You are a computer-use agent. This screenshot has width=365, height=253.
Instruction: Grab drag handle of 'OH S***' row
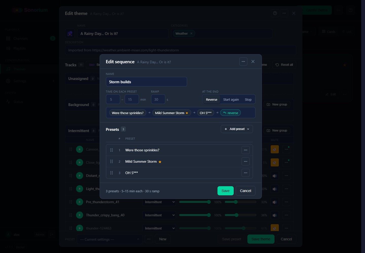[x=112, y=173]
